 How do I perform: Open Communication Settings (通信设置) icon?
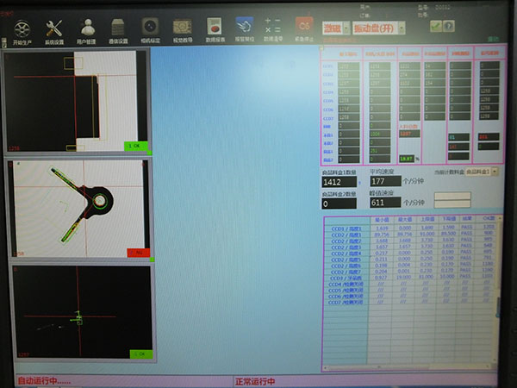(x=119, y=29)
